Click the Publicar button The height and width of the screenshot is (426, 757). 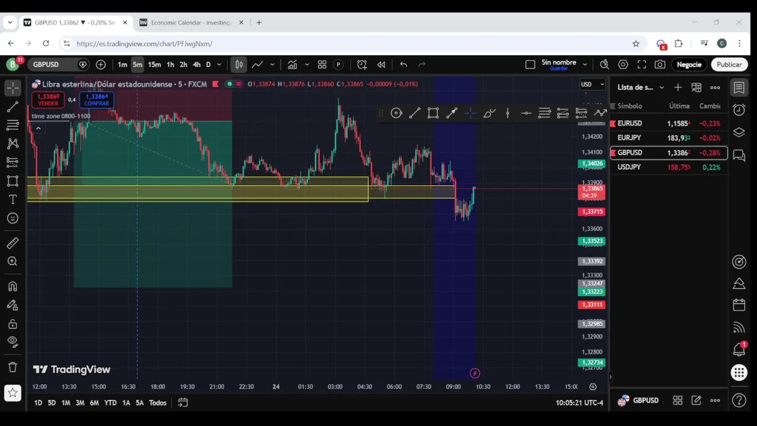click(729, 64)
